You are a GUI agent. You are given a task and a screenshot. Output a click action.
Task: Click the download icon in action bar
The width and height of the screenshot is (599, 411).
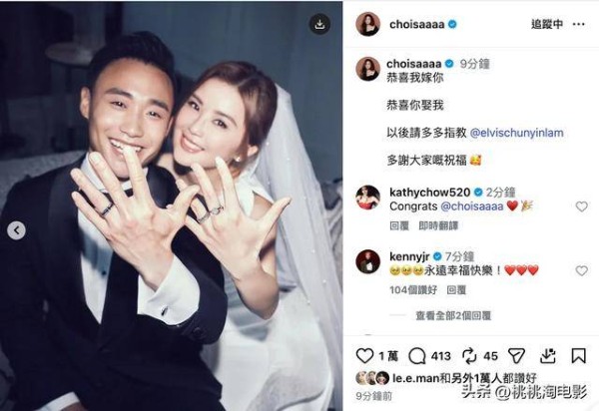point(547,356)
